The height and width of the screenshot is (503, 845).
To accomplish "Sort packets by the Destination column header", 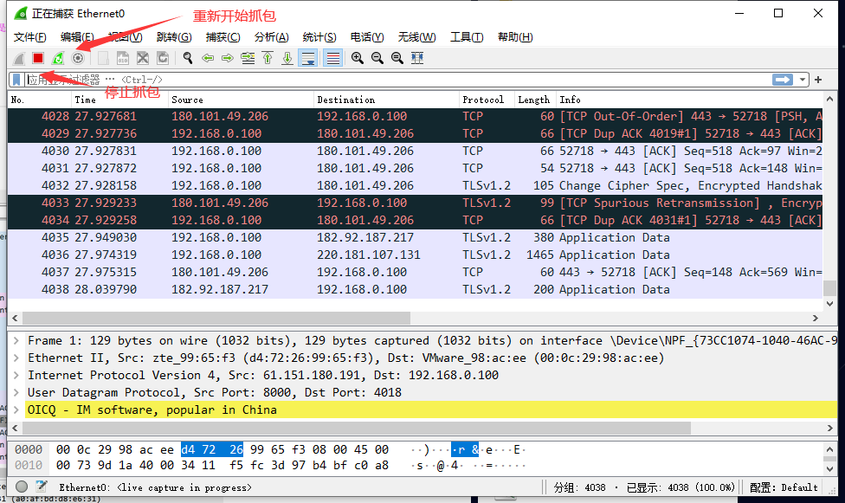I will tap(386, 100).
